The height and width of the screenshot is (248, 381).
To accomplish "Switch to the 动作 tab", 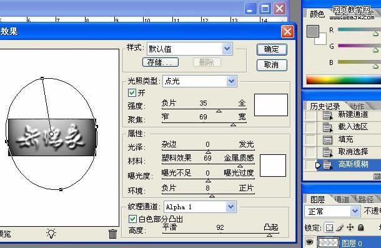I will coord(357,106).
